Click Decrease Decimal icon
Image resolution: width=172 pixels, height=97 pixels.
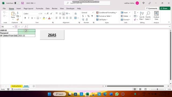click(87, 20)
